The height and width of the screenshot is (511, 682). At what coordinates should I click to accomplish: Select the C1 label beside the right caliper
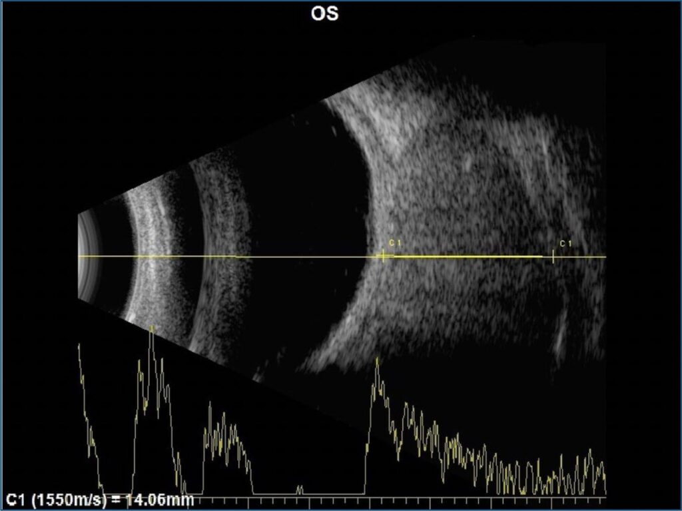click(565, 244)
